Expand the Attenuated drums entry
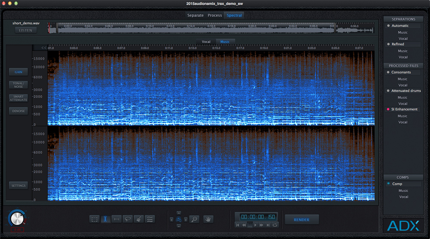Screen dimensions: 430x239 click(406, 91)
